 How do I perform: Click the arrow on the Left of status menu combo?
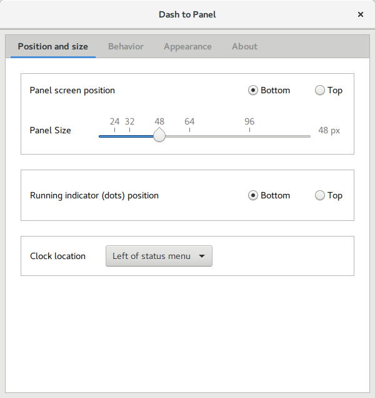201,256
